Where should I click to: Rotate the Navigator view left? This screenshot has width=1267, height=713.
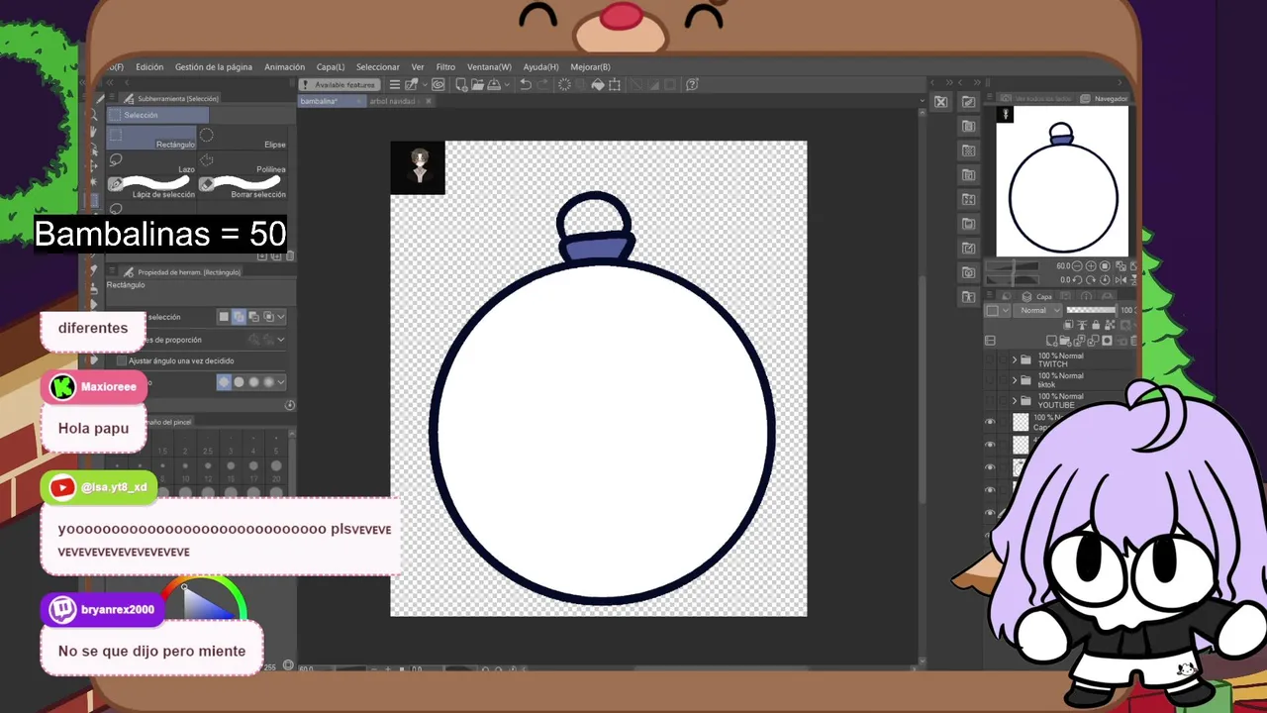(x=1077, y=280)
